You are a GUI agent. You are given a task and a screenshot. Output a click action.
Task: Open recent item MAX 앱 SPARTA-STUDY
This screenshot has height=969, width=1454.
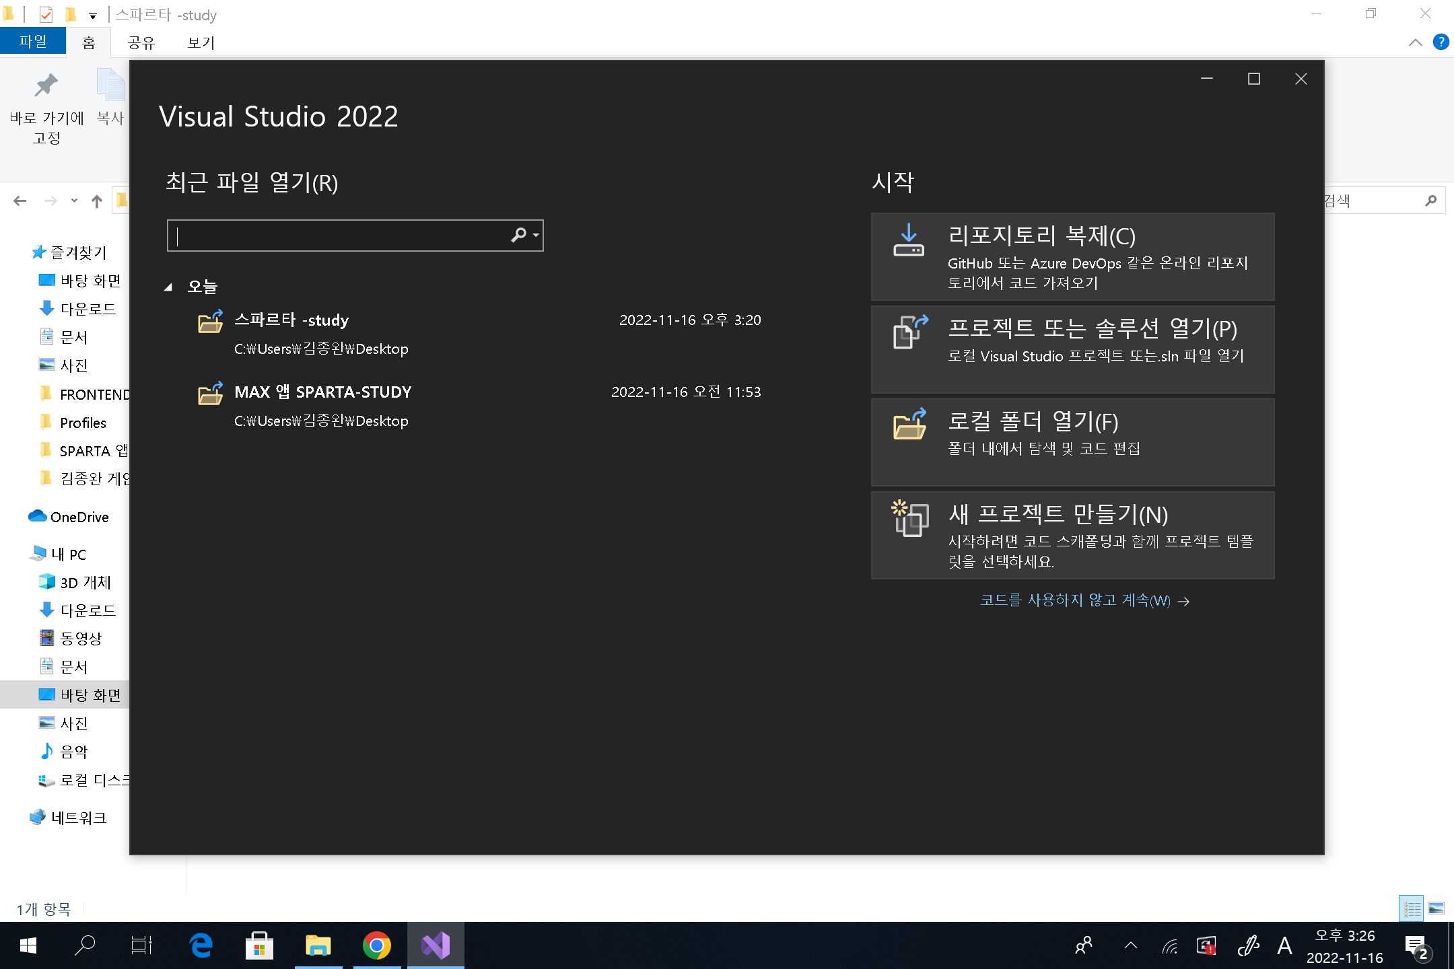[x=479, y=406]
